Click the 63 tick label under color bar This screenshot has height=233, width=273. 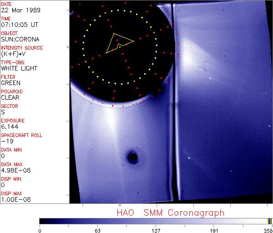97,230
